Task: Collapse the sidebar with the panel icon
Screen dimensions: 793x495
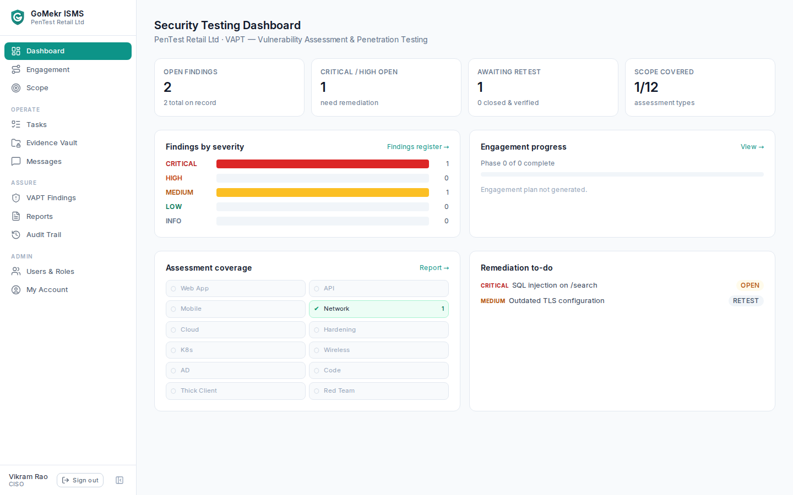Action: 120,480
